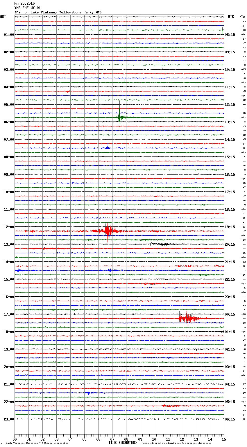The height and width of the screenshot is (447, 247).
Task: Click the 16:15 UTC time label
Action: click(x=230, y=175)
